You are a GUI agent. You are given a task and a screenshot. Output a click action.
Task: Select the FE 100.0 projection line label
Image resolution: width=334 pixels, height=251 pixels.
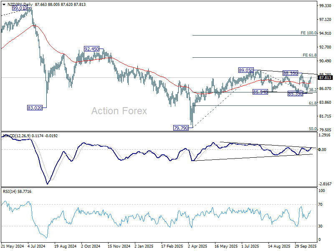309,33
